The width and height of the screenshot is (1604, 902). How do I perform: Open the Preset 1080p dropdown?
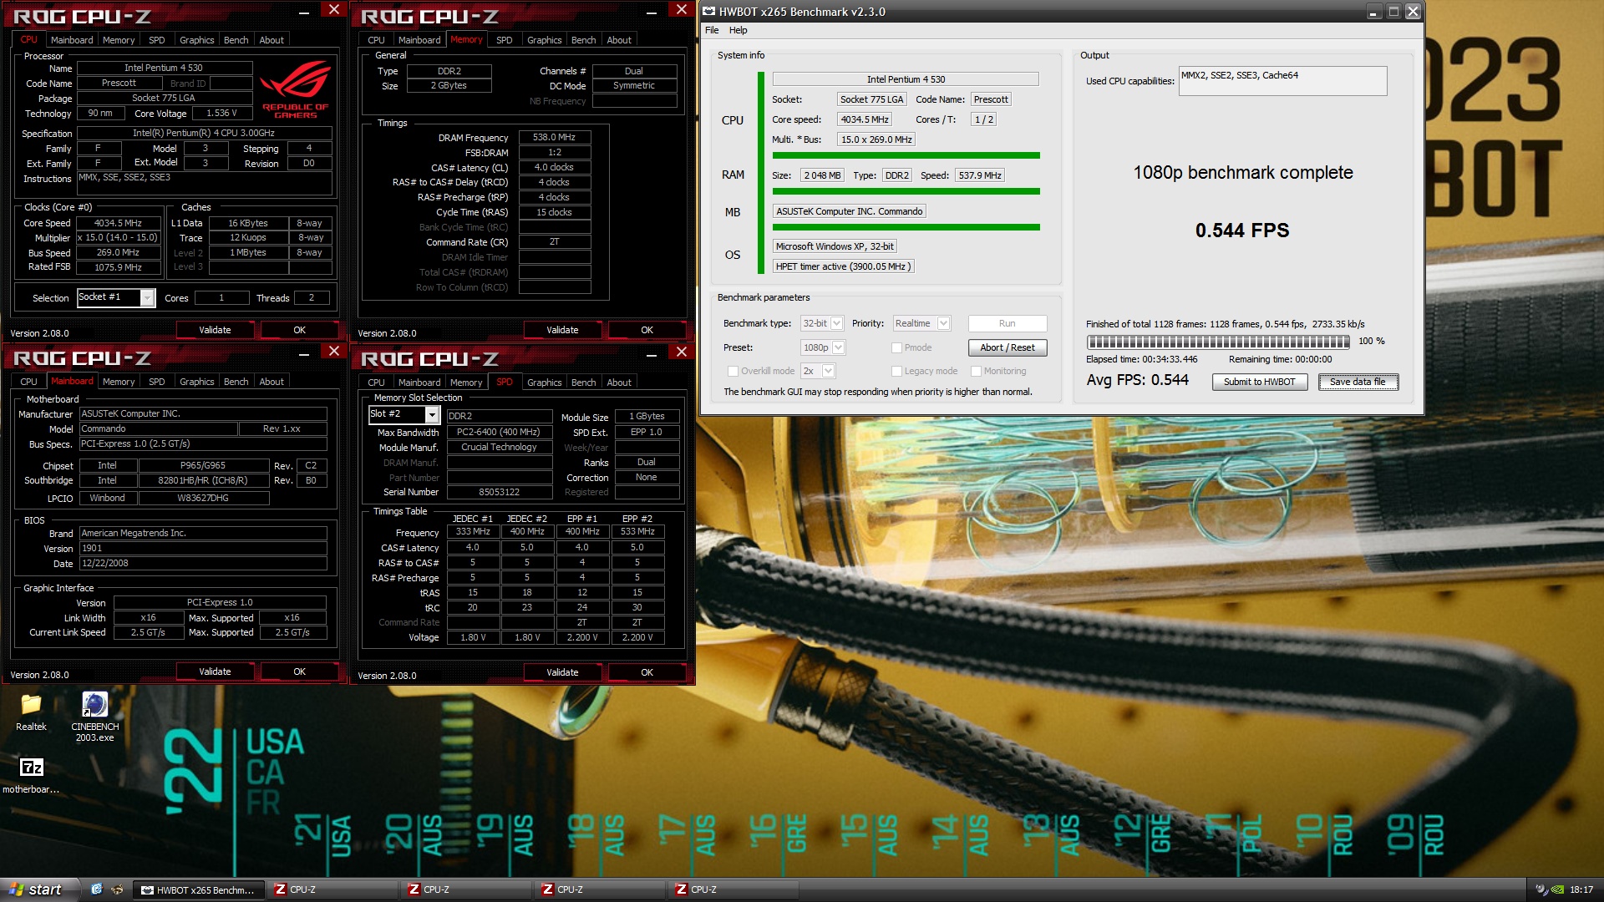point(823,347)
